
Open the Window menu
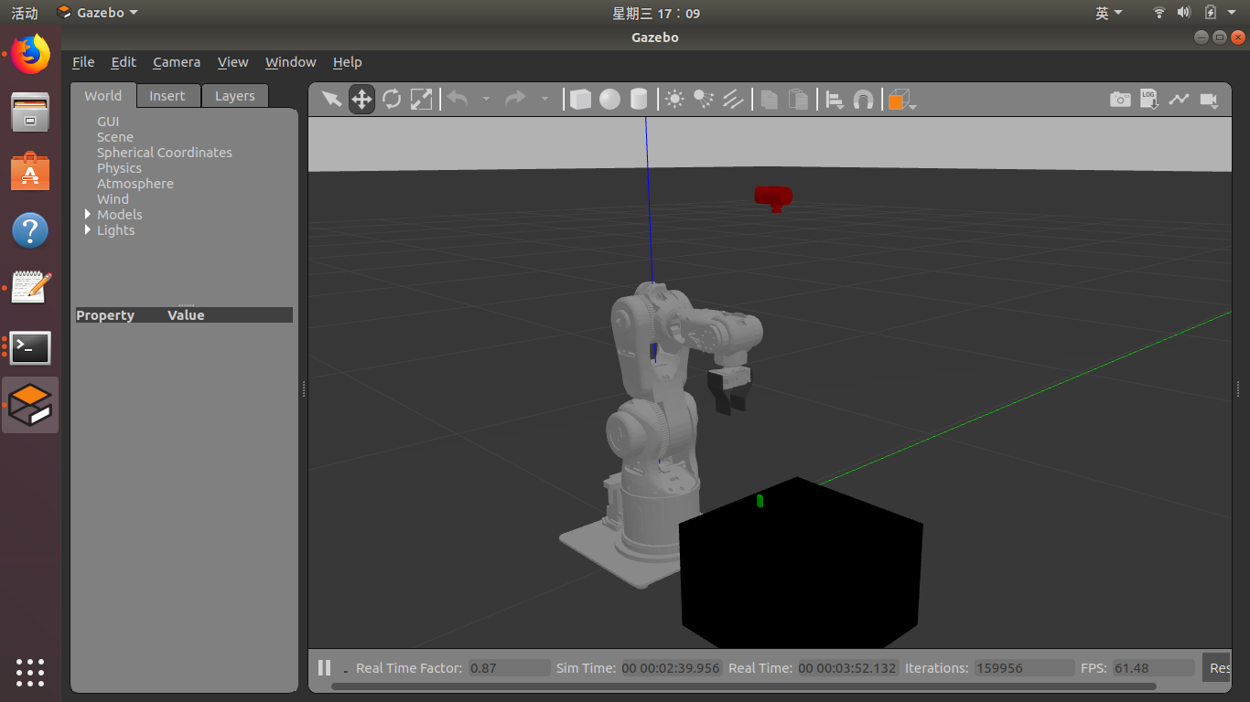(x=291, y=62)
